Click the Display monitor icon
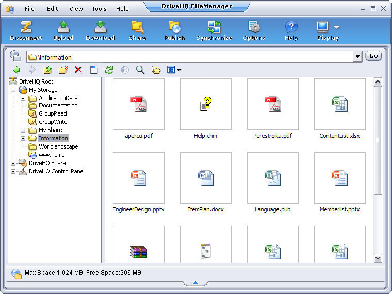The height and width of the screenshot is (294, 392). pos(323,27)
